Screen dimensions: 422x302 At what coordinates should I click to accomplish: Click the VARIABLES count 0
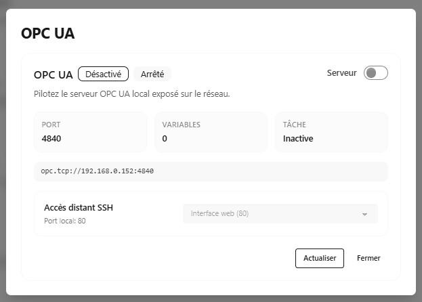click(165, 139)
